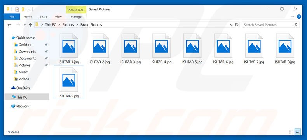The width and height of the screenshot is (307, 140).
Task: Expand the address bar history dropdown
Action: [x=231, y=25]
